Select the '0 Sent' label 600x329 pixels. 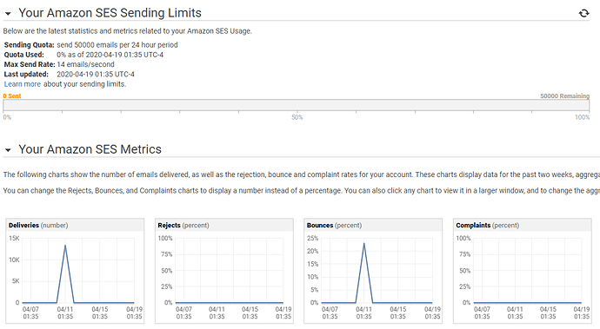point(12,95)
